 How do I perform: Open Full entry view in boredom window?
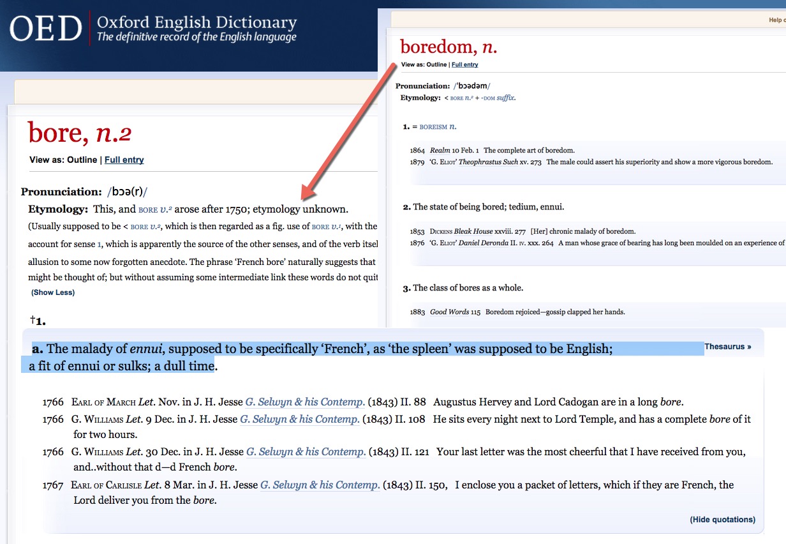(466, 64)
